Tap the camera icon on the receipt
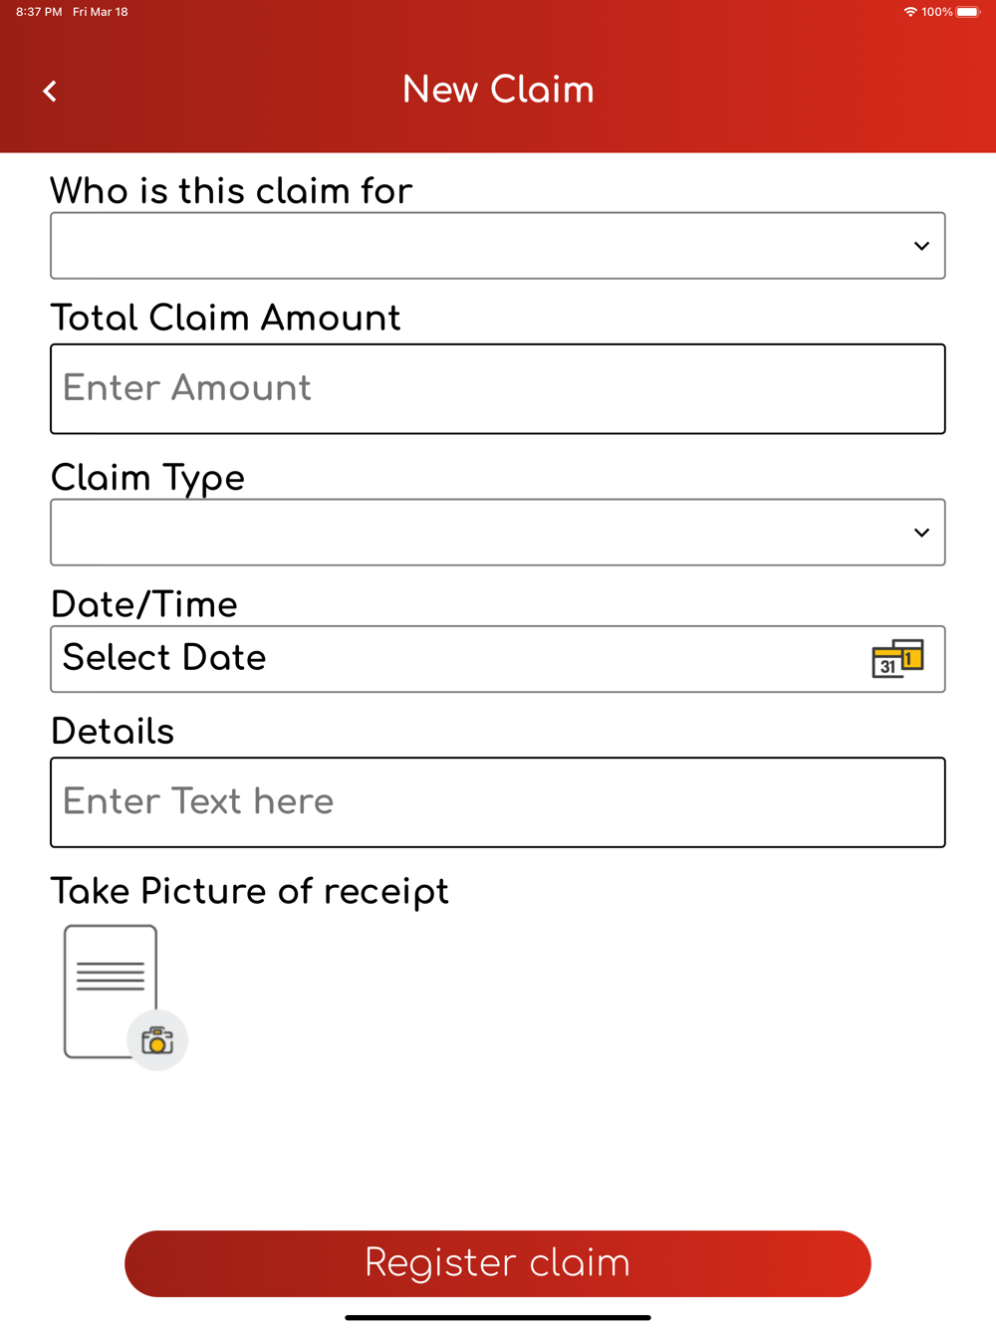The image size is (996, 1328). tap(157, 1041)
